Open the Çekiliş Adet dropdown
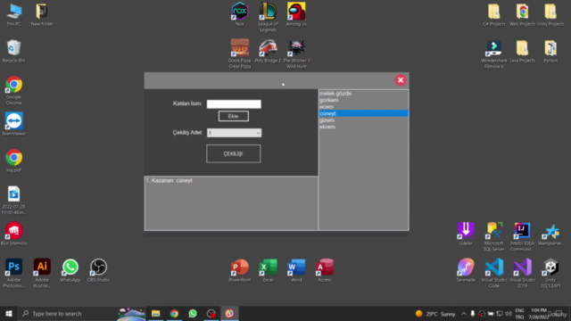 click(x=234, y=133)
